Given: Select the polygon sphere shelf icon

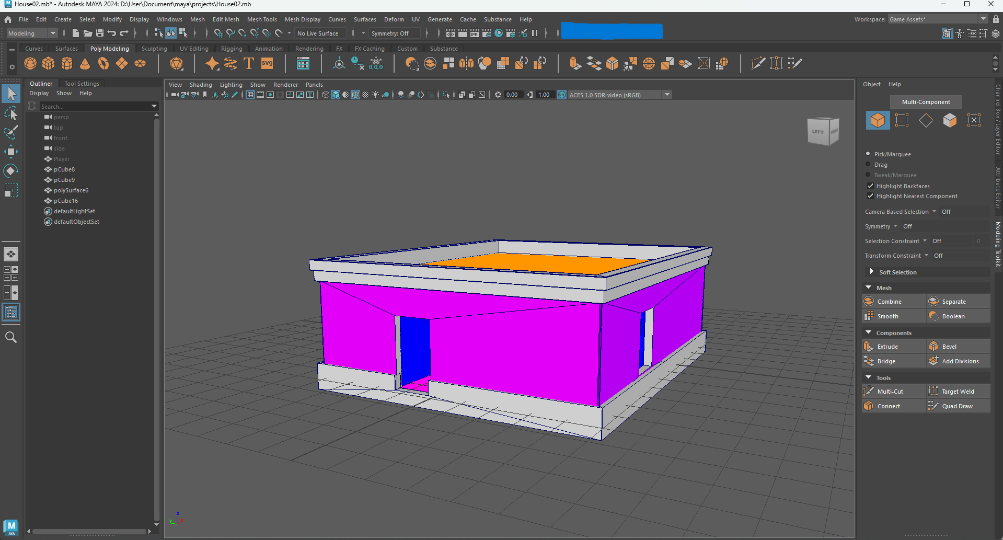Looking at the screenshot, I should click(x=30, y=64).
